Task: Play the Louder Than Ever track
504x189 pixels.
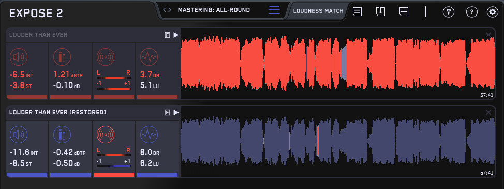Action: coord(176,35)
